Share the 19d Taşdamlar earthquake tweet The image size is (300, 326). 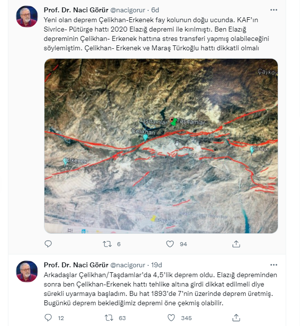click(x=236, y=318)
